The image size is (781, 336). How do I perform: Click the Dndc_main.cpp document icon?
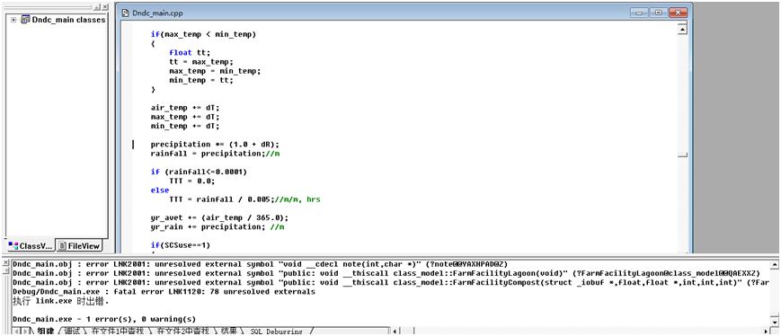[126, 13]
